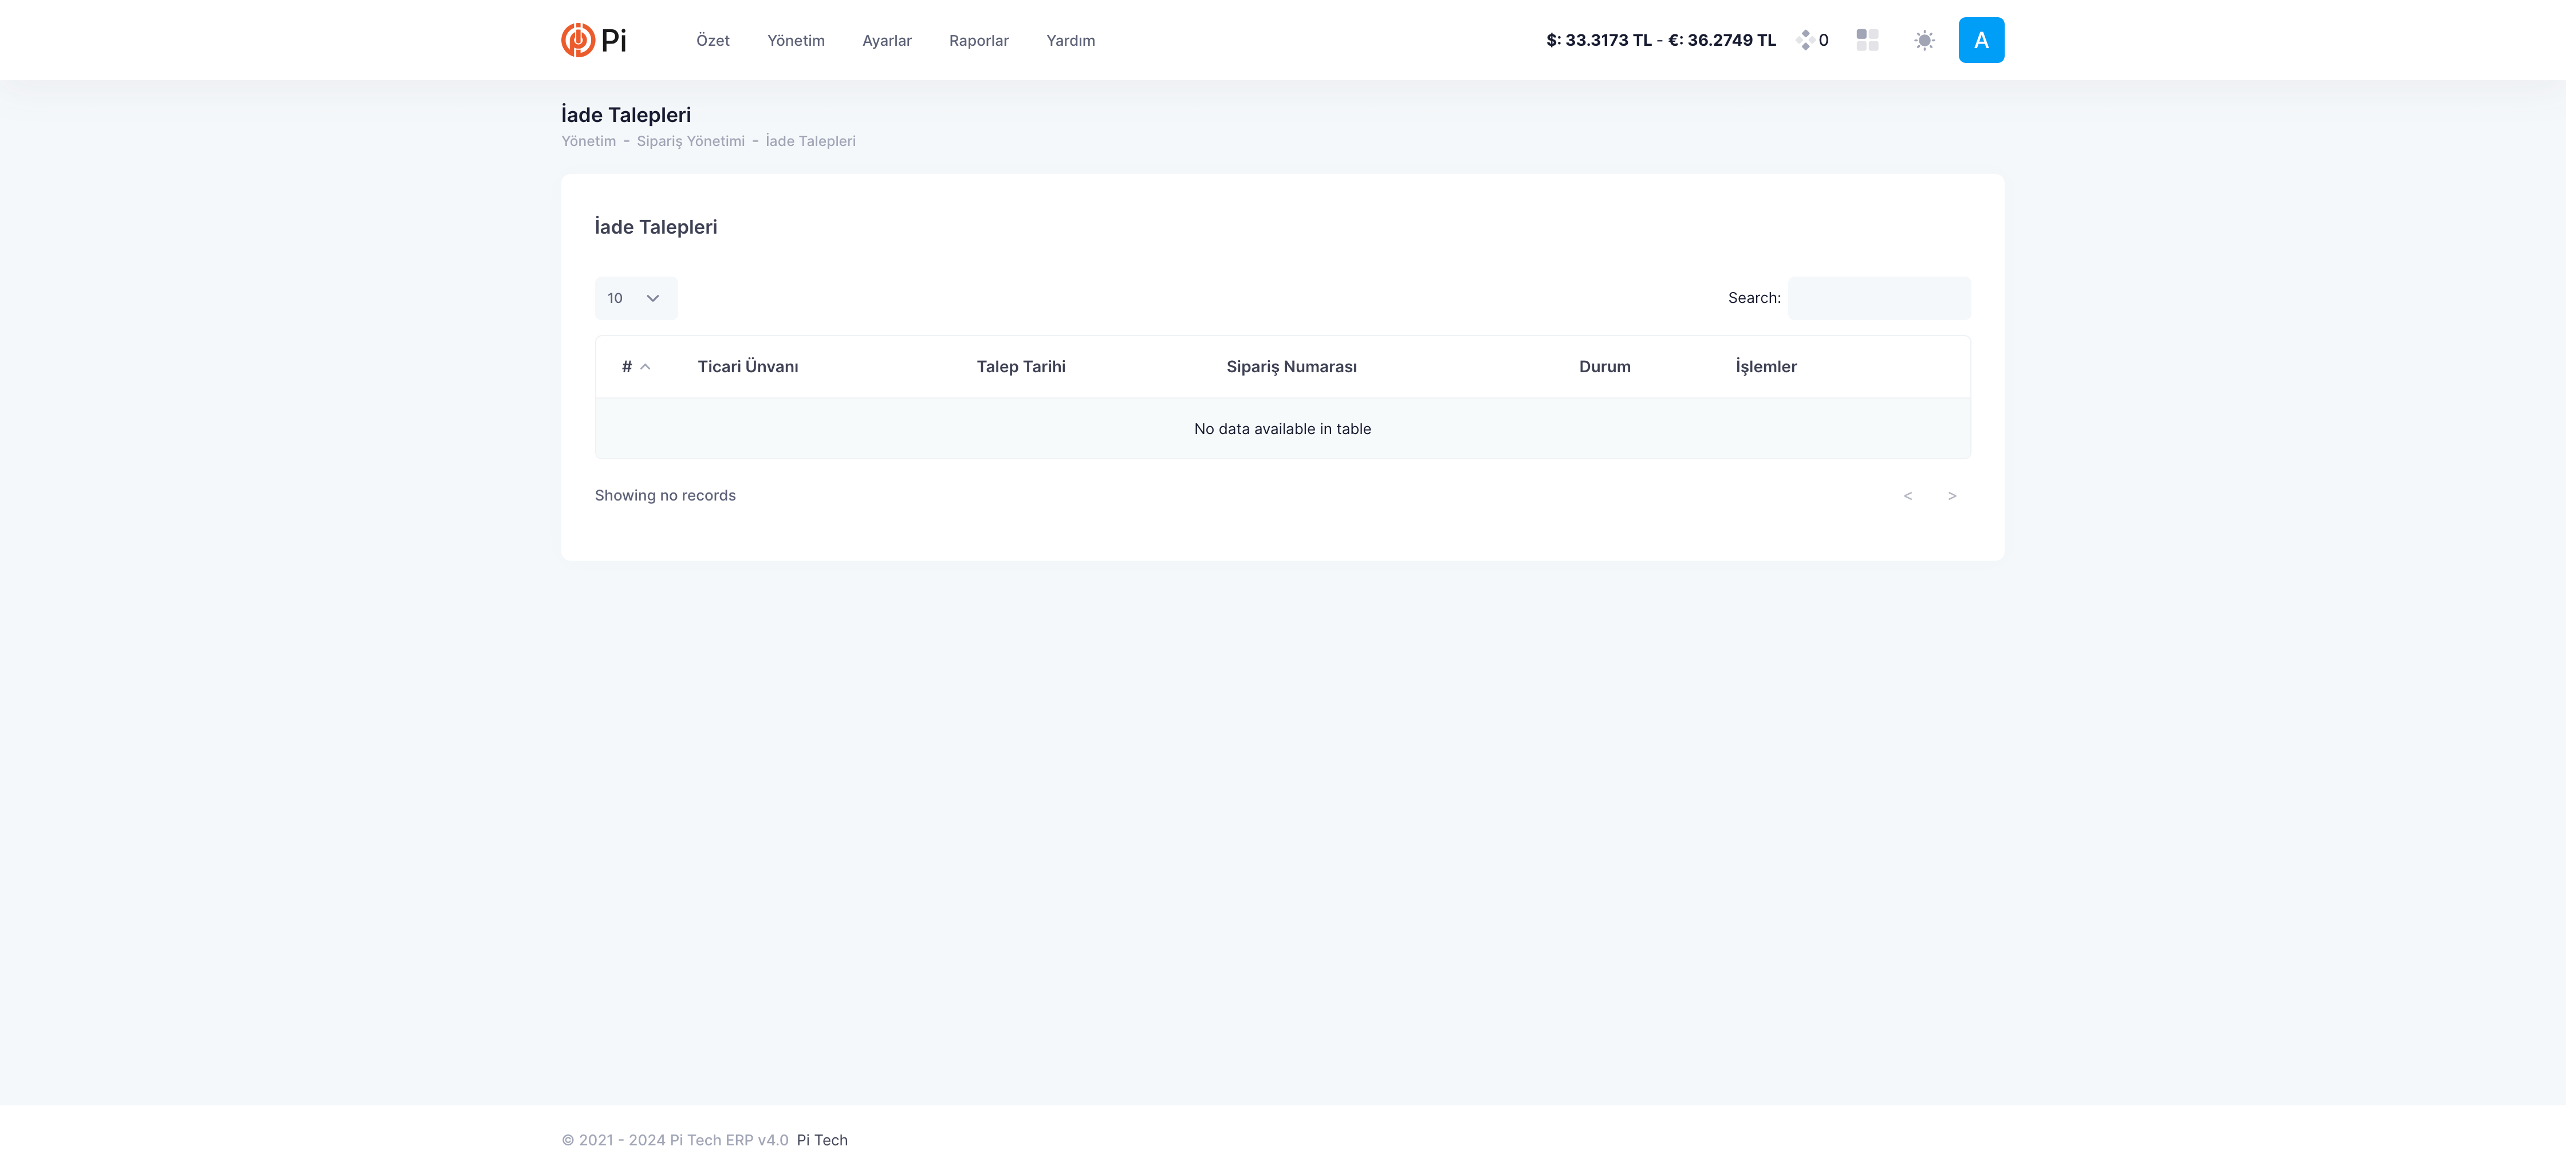Sort table by Talep Tarihi header
2566x1174 pixels.
(1020, 367)
